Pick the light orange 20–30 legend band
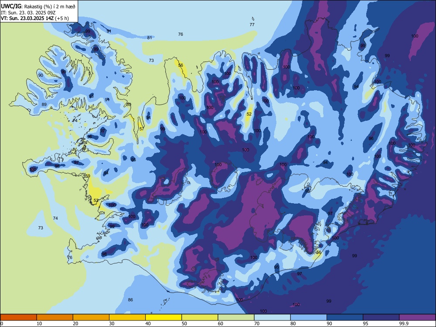436x327 pixels. pos(91,317)
